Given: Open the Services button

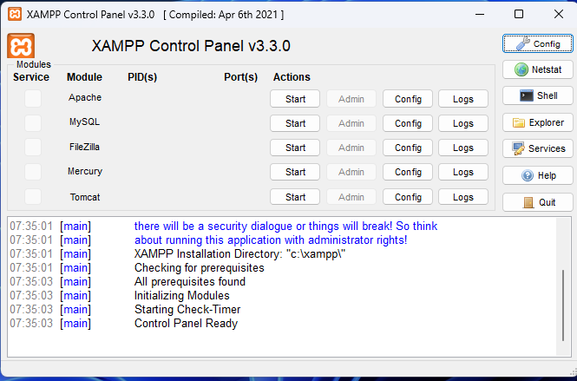Looking at the screenshot, I should pos(538,148).
